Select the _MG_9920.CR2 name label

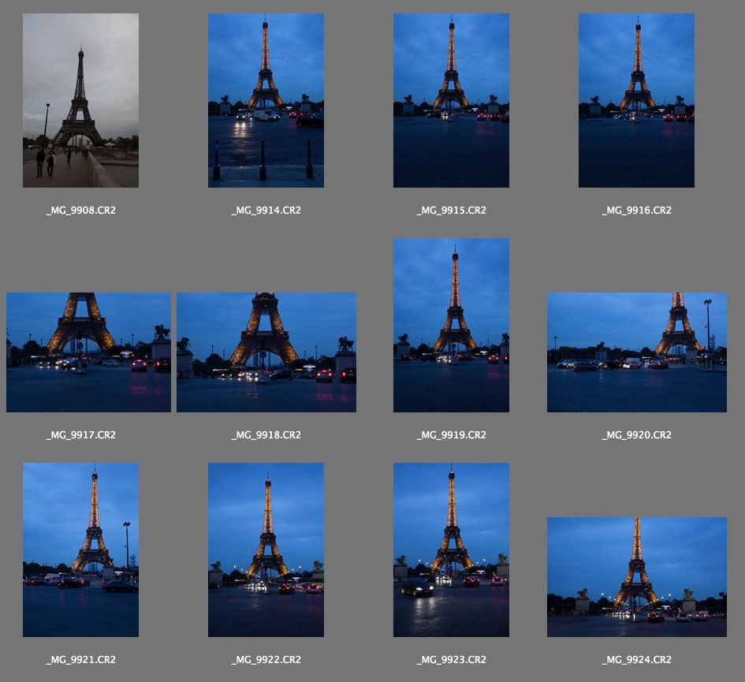coord(636,435)
